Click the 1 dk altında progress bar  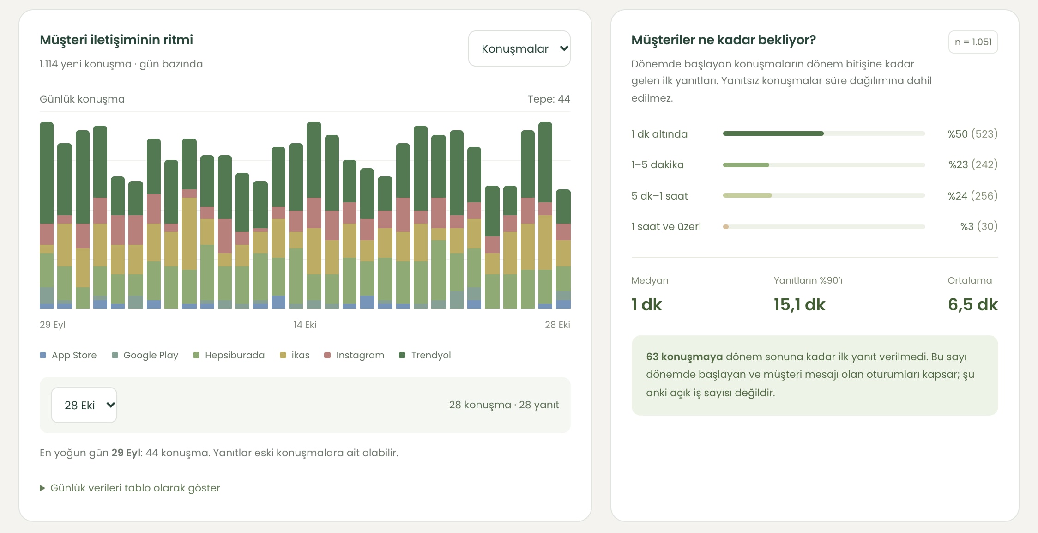coord(824,133)
